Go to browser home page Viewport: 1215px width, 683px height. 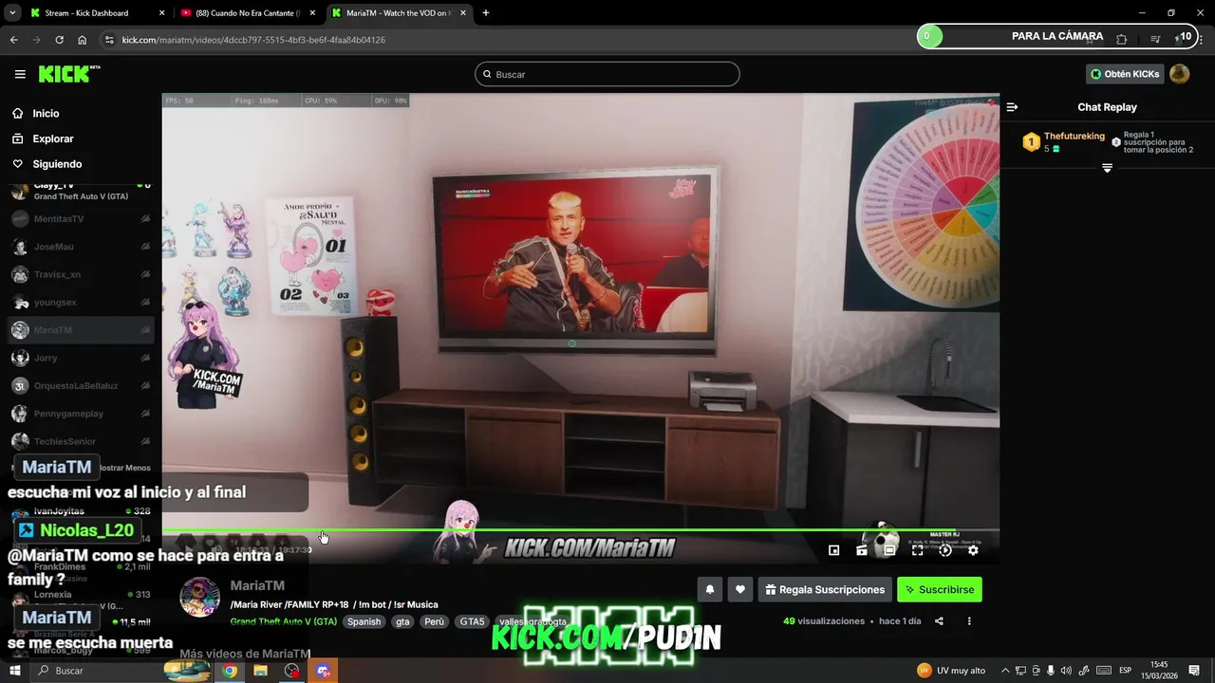(83, 40)
